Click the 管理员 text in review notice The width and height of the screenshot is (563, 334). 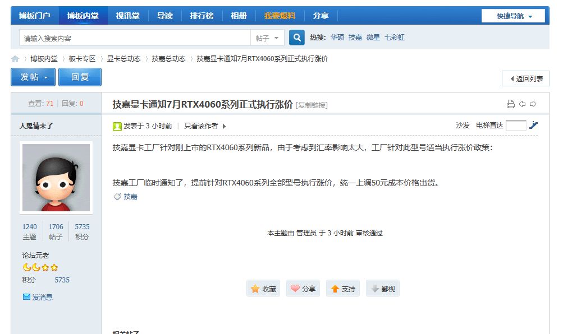tap(306, 233)
